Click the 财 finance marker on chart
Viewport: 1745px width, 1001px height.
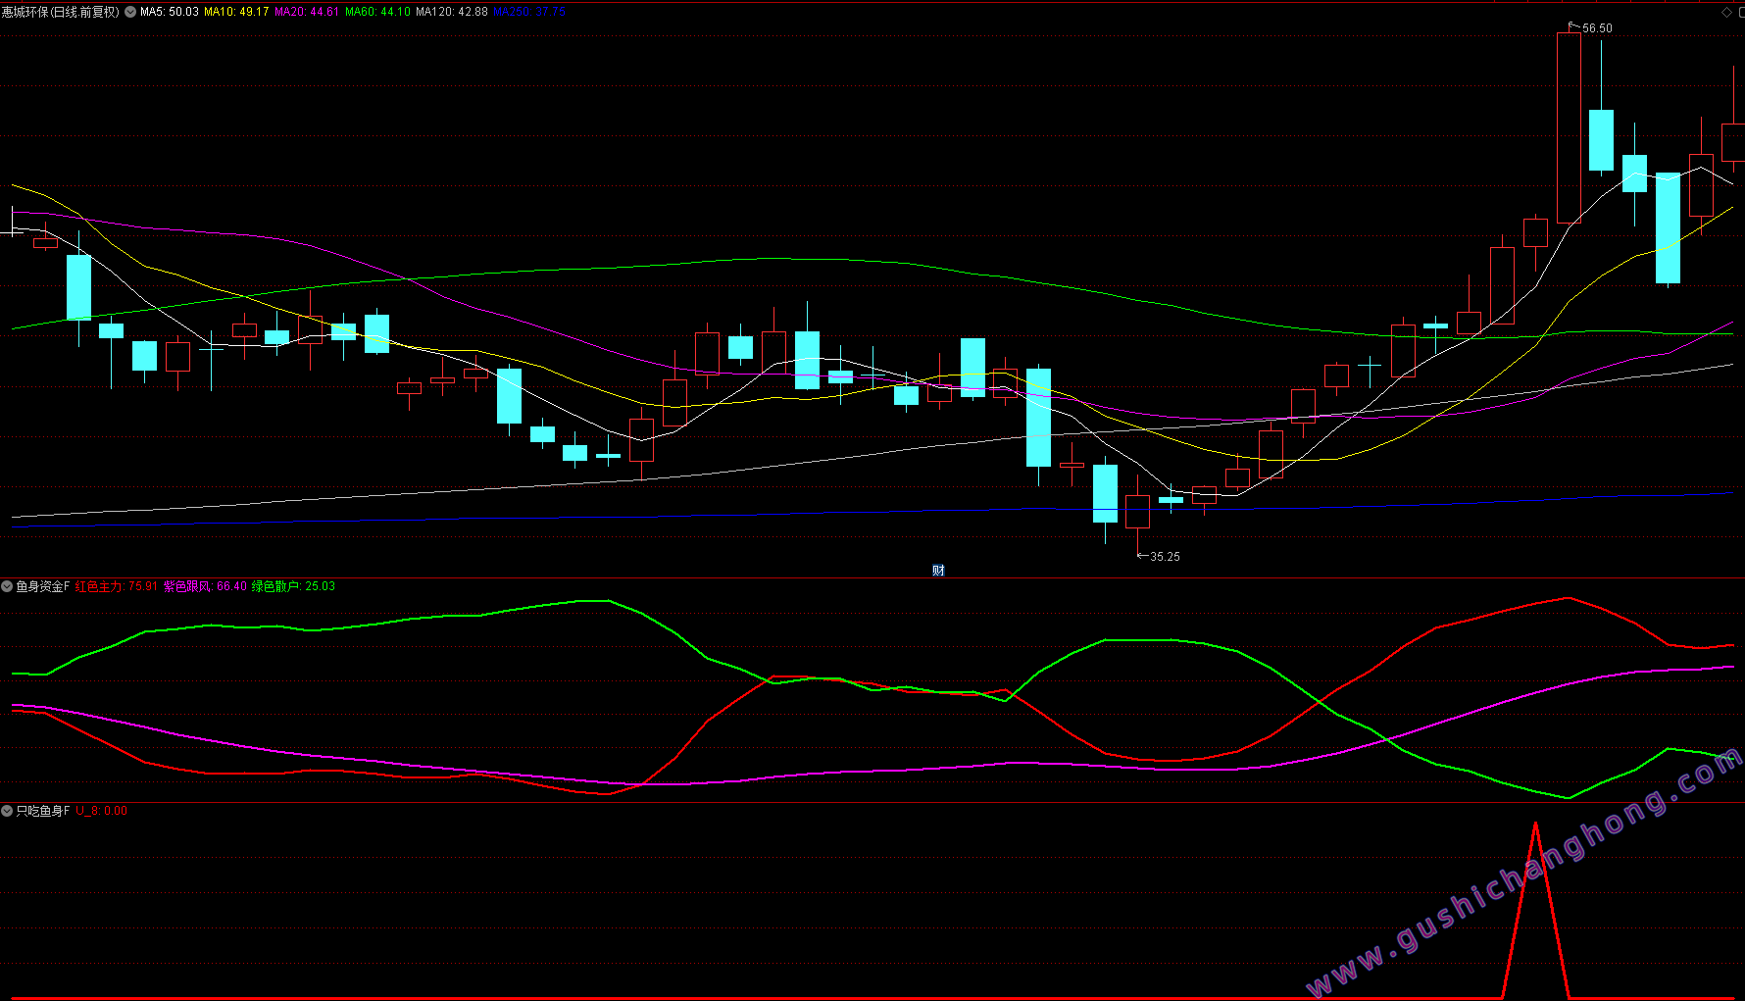(x=938, y=571)
